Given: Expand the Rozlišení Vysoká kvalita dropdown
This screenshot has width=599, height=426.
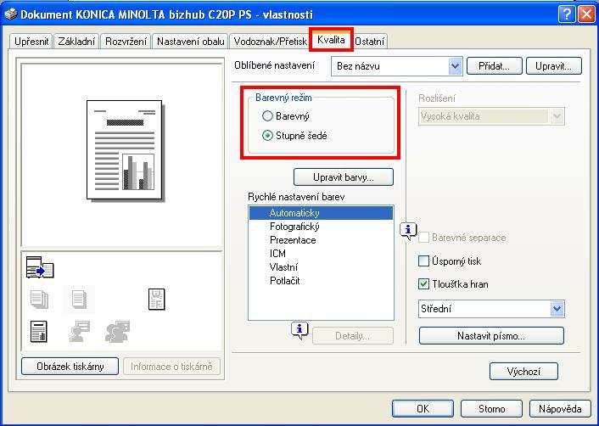Looking at the screenshot, I should pos(491,116).
